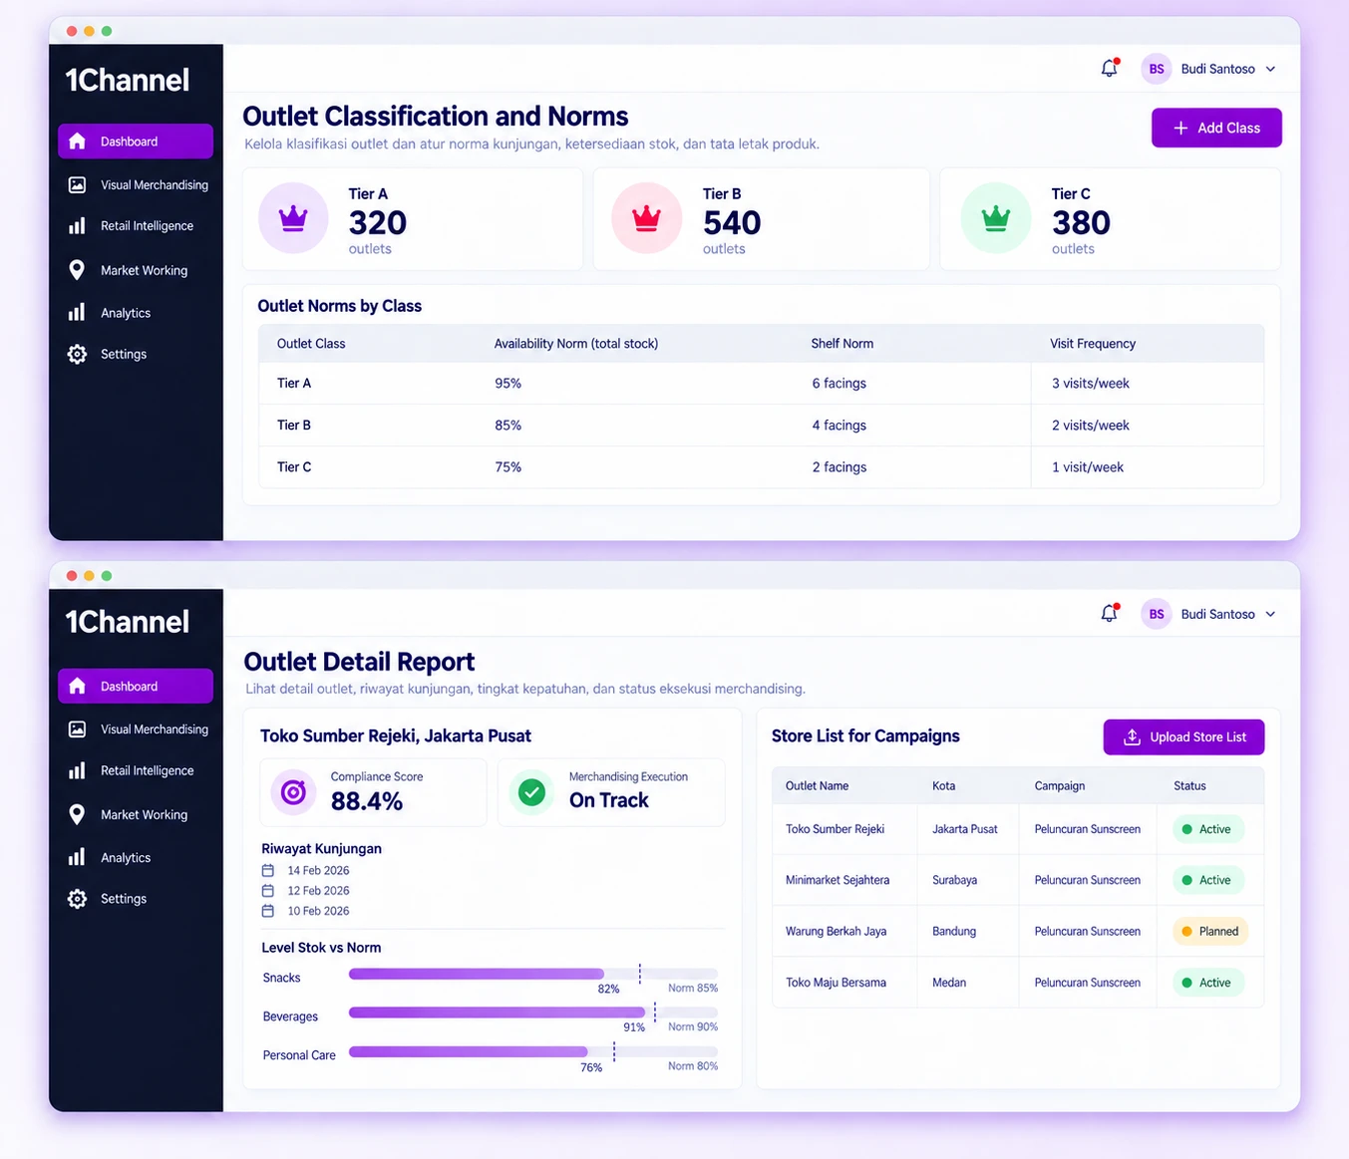Click BS avatar in Outlet Classification window
The height and width of the screenshot is (1159, 1349).
click(x=1156, y=69)
